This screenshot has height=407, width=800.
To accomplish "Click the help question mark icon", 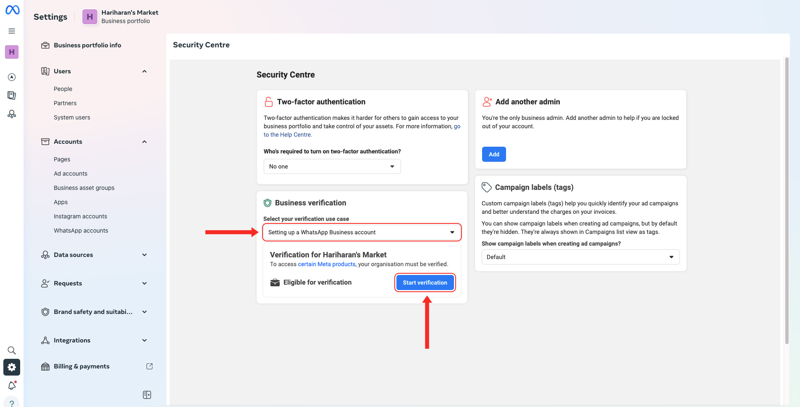I will (x=12, y=402).
